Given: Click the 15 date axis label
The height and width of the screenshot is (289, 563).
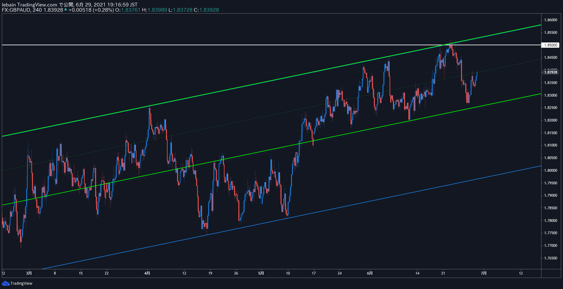Looking at the screenshot, I should click(81, 273).
